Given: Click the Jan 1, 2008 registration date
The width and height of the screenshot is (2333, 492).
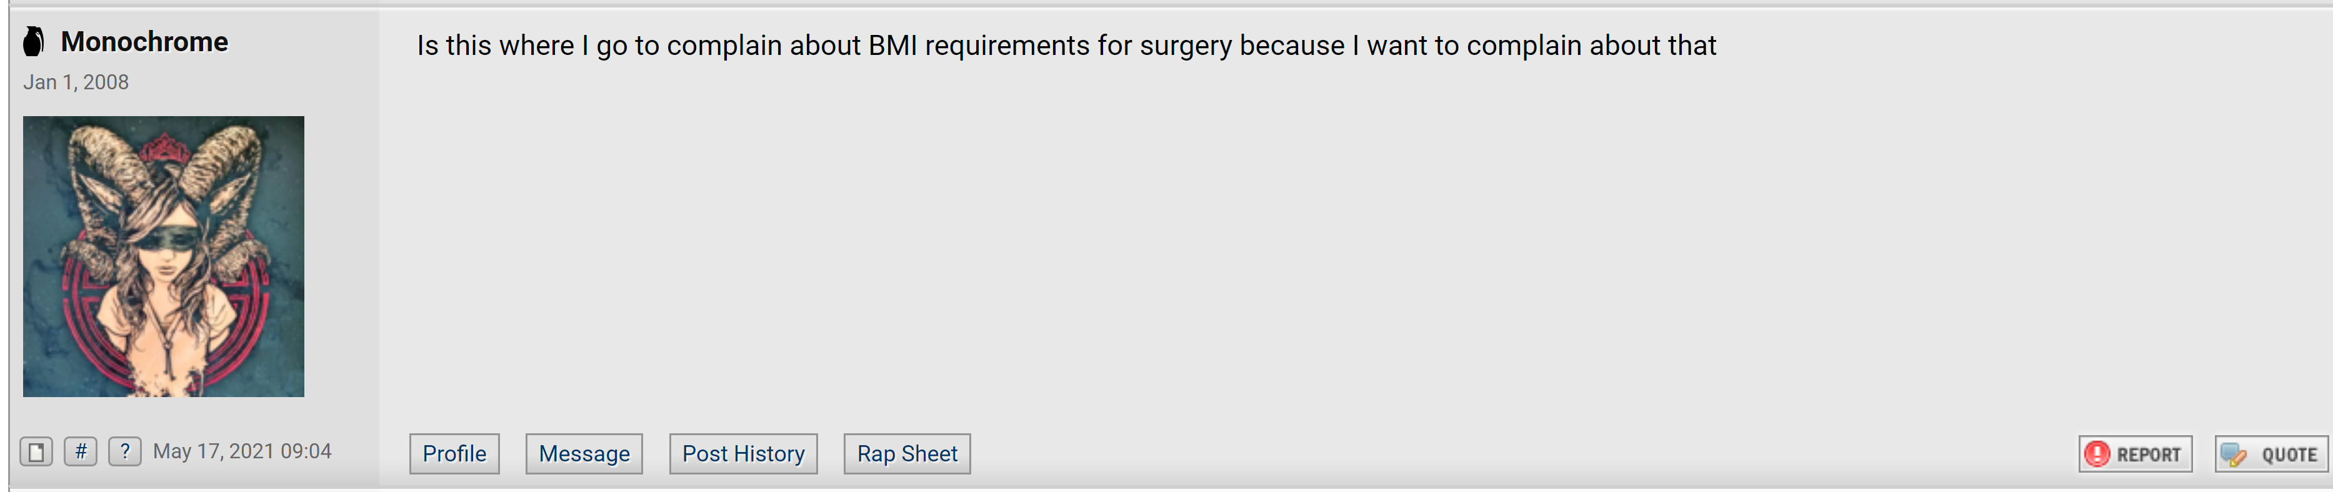Looking at the screenshot, I should [x=76, y=82].
